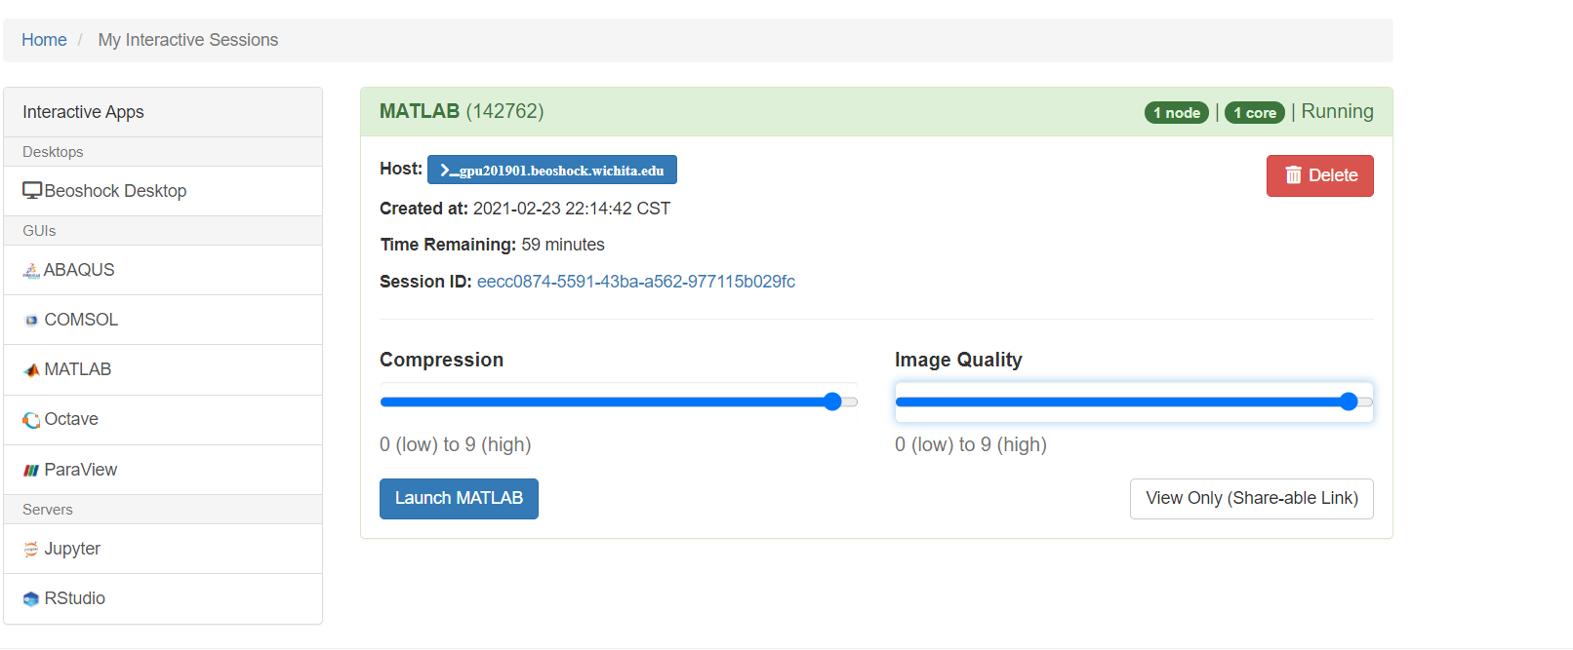Screen dimensions: 1573x650
Task: Click the Launch MATLAB button
Action: click(x=459, y=498)
